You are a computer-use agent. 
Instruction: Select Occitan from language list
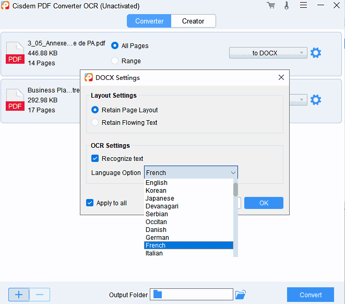pos(188,222)
